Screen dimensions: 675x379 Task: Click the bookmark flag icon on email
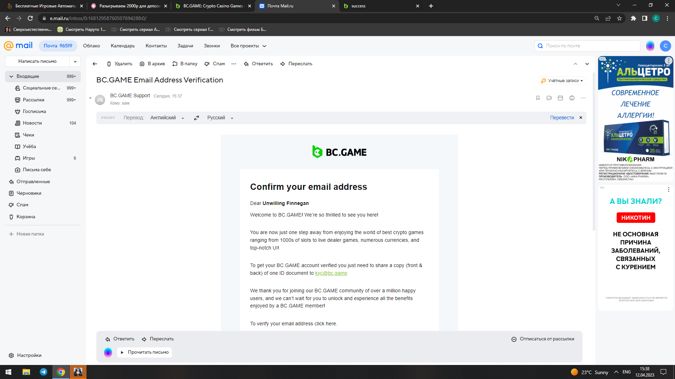click(x=538, y=98)
